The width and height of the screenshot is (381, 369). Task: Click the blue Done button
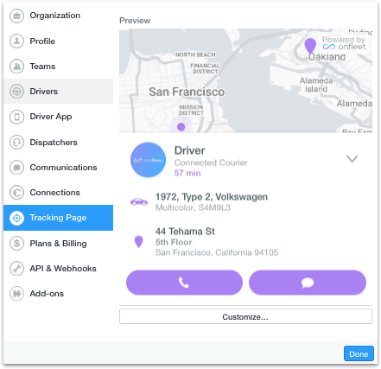pyautogui.click(x=359, y=353)
